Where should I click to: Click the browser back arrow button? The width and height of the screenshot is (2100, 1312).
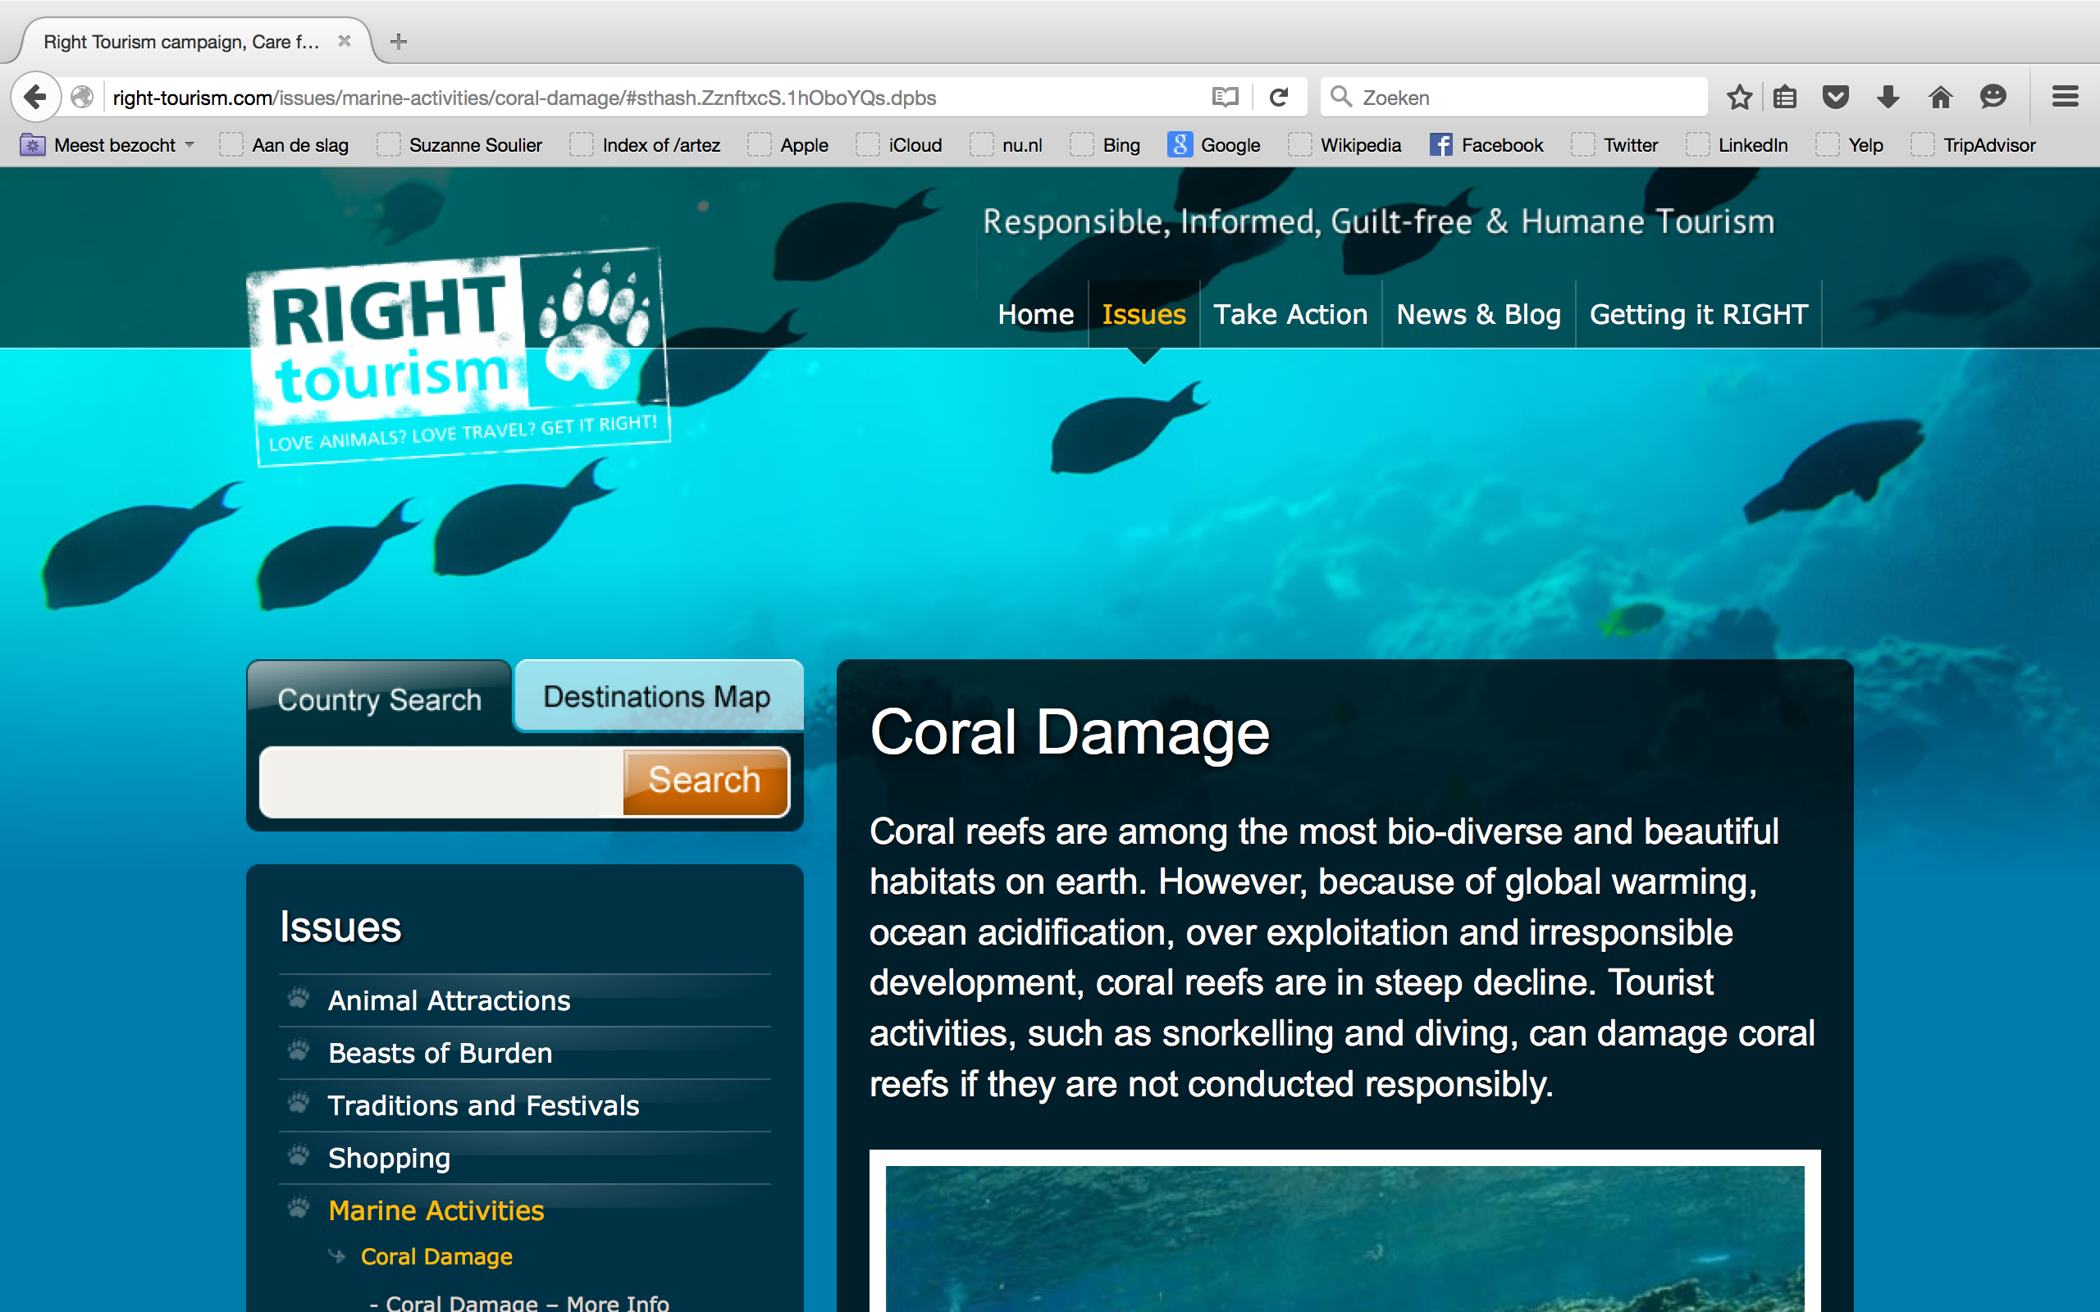pyautogui.click(x=35, y=96)
